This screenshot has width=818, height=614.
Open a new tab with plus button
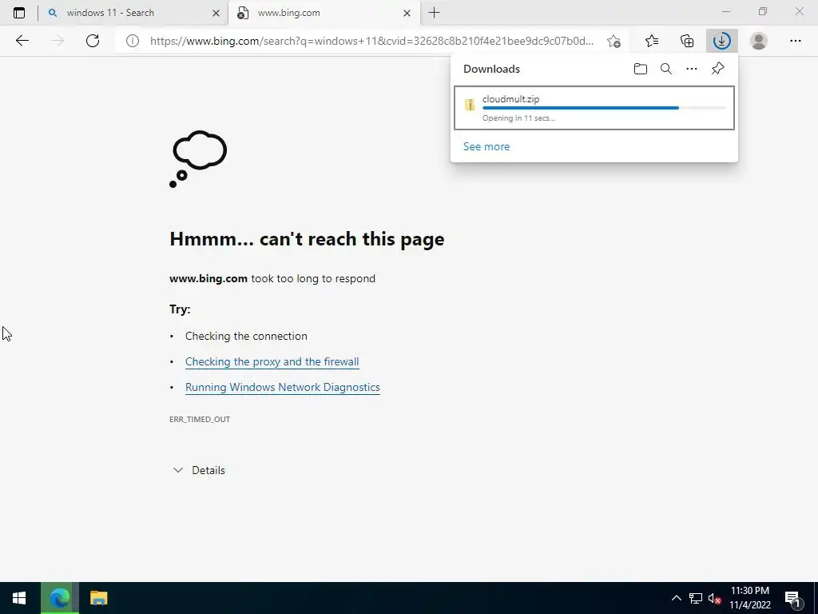coord(434,13)
